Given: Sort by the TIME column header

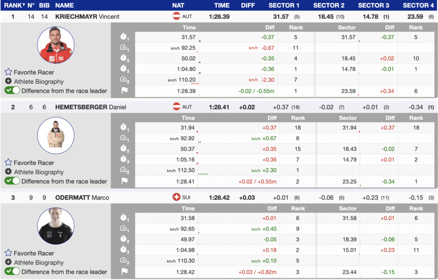Looking at the screenshot, I should (222, 5).
